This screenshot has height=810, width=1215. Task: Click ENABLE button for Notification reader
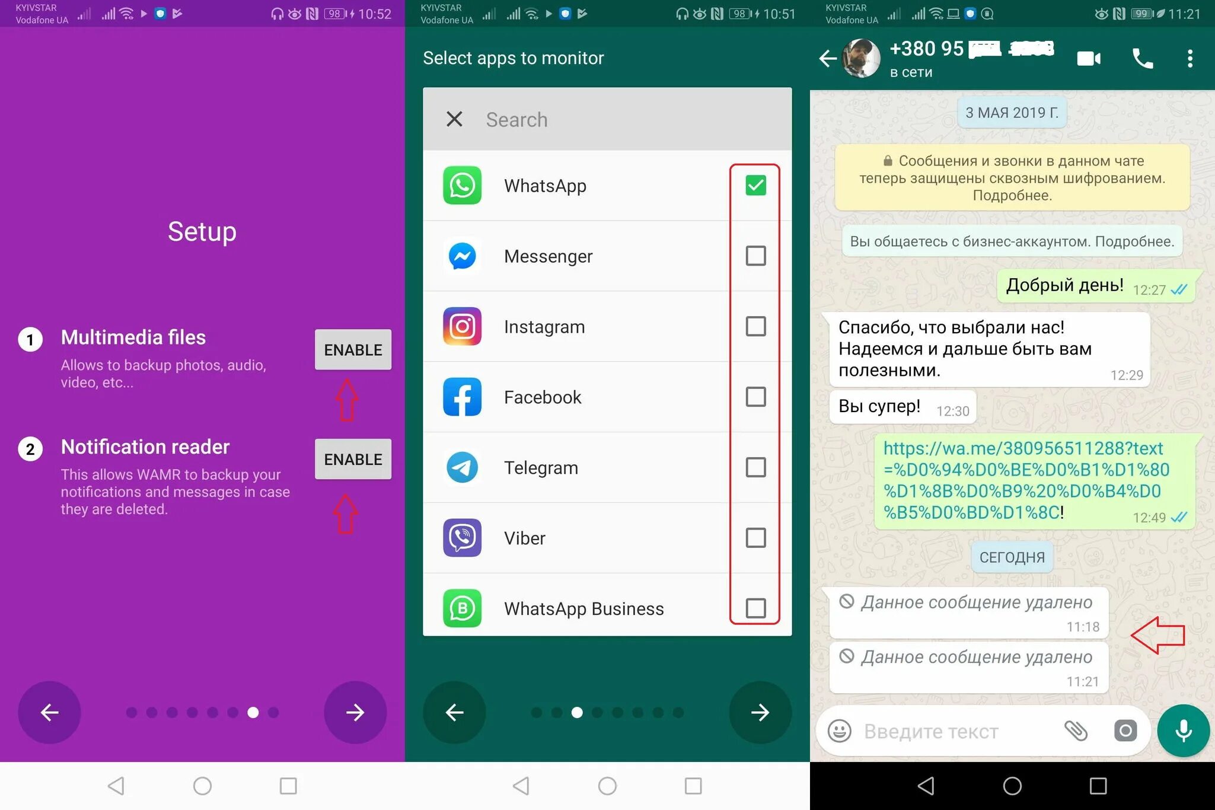coord(353,458)
